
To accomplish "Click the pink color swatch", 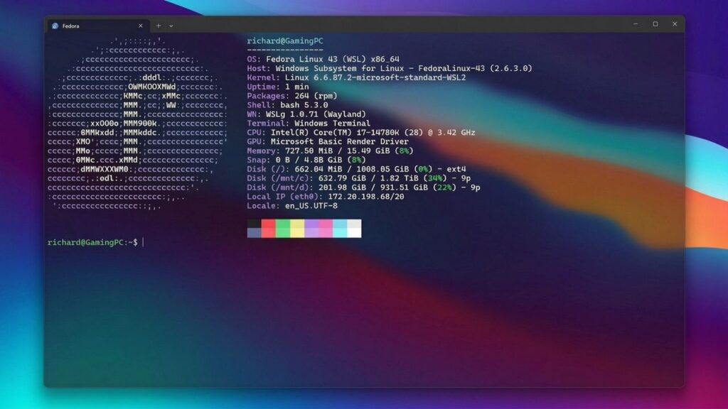I will tap(324, 228).
